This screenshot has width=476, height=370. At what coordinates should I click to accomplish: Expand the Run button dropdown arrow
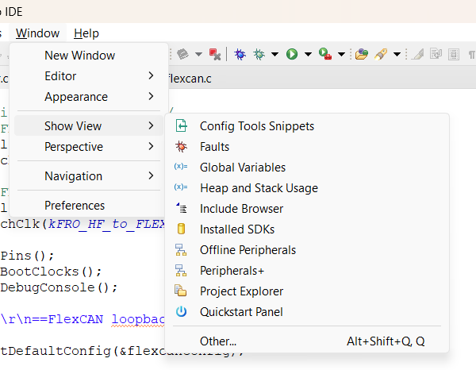[x=307, y=55]
